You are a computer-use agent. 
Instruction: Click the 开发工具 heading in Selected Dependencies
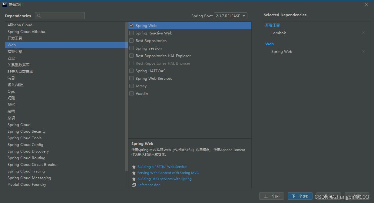(x=273, y=25)
